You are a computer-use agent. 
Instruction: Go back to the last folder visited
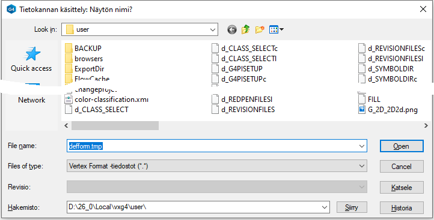click(232, 29)
